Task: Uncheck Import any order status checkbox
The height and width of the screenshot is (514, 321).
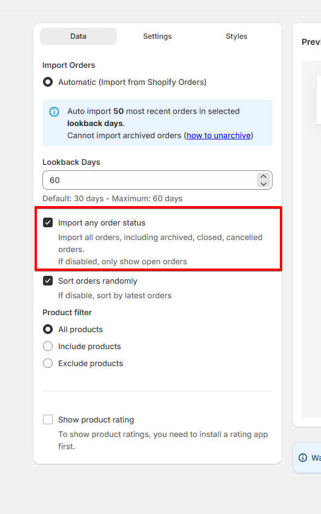Action: (x=48, y=223)
